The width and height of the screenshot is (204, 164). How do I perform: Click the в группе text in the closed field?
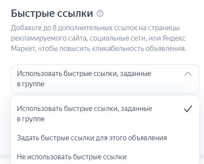click(x=31, y=84)
